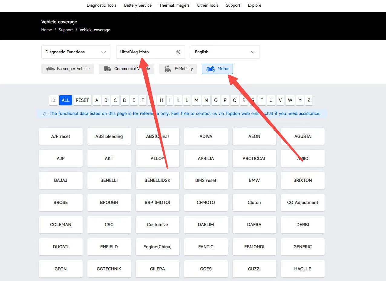Viewport: 386px width, 281px height.
Task: Select the Motor motorcycle icon
Action: point(211,69)
